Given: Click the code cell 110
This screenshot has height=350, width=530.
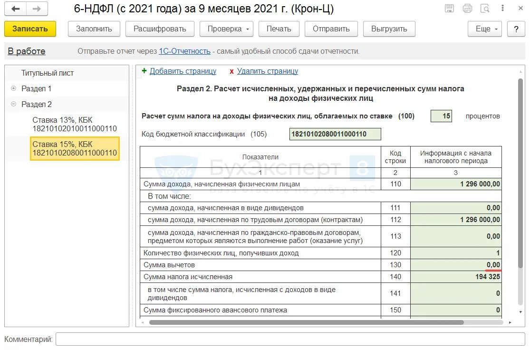Looking at the screenshot, I should pos(395,184).
